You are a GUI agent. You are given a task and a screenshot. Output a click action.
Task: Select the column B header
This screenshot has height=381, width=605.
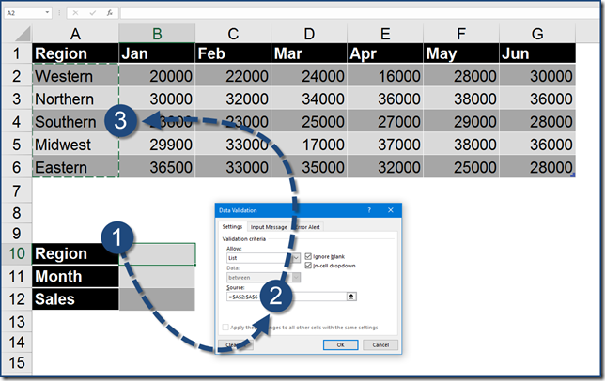coord(157,33)
